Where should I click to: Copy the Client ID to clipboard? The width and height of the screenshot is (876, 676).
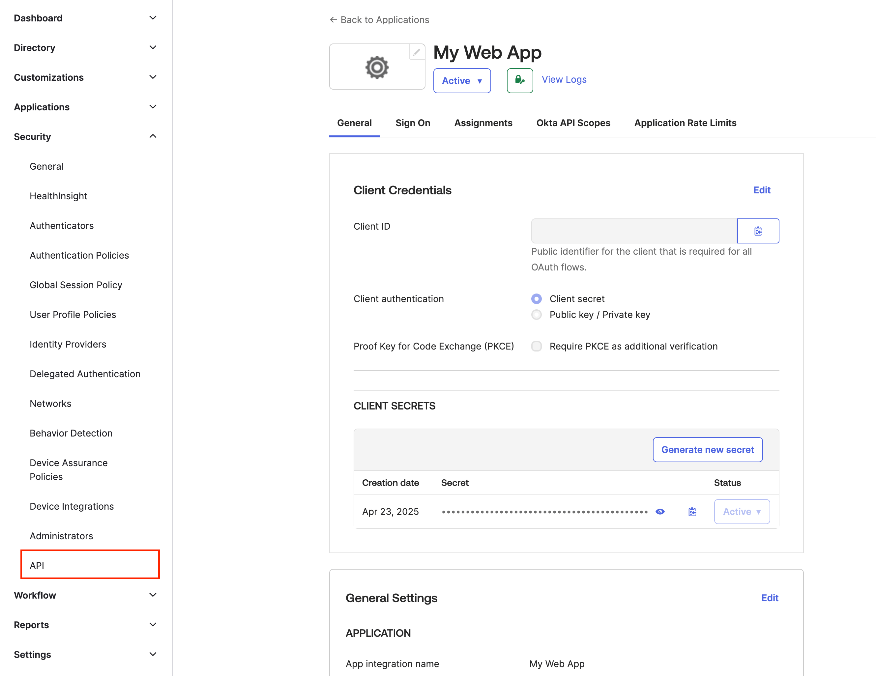coord(758,231)
